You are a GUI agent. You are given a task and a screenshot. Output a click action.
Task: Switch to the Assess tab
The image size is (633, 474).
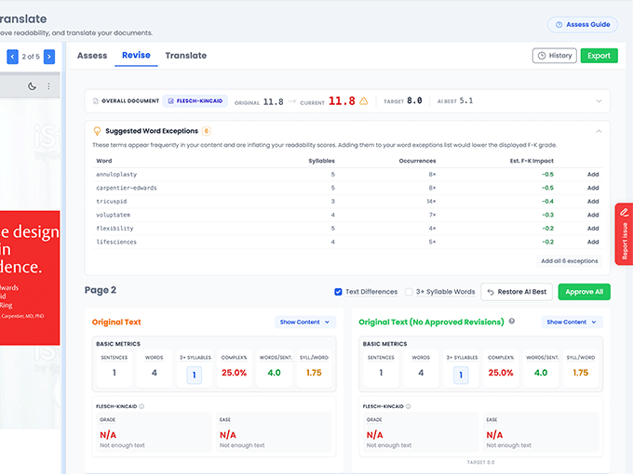(x=92, y=56)
